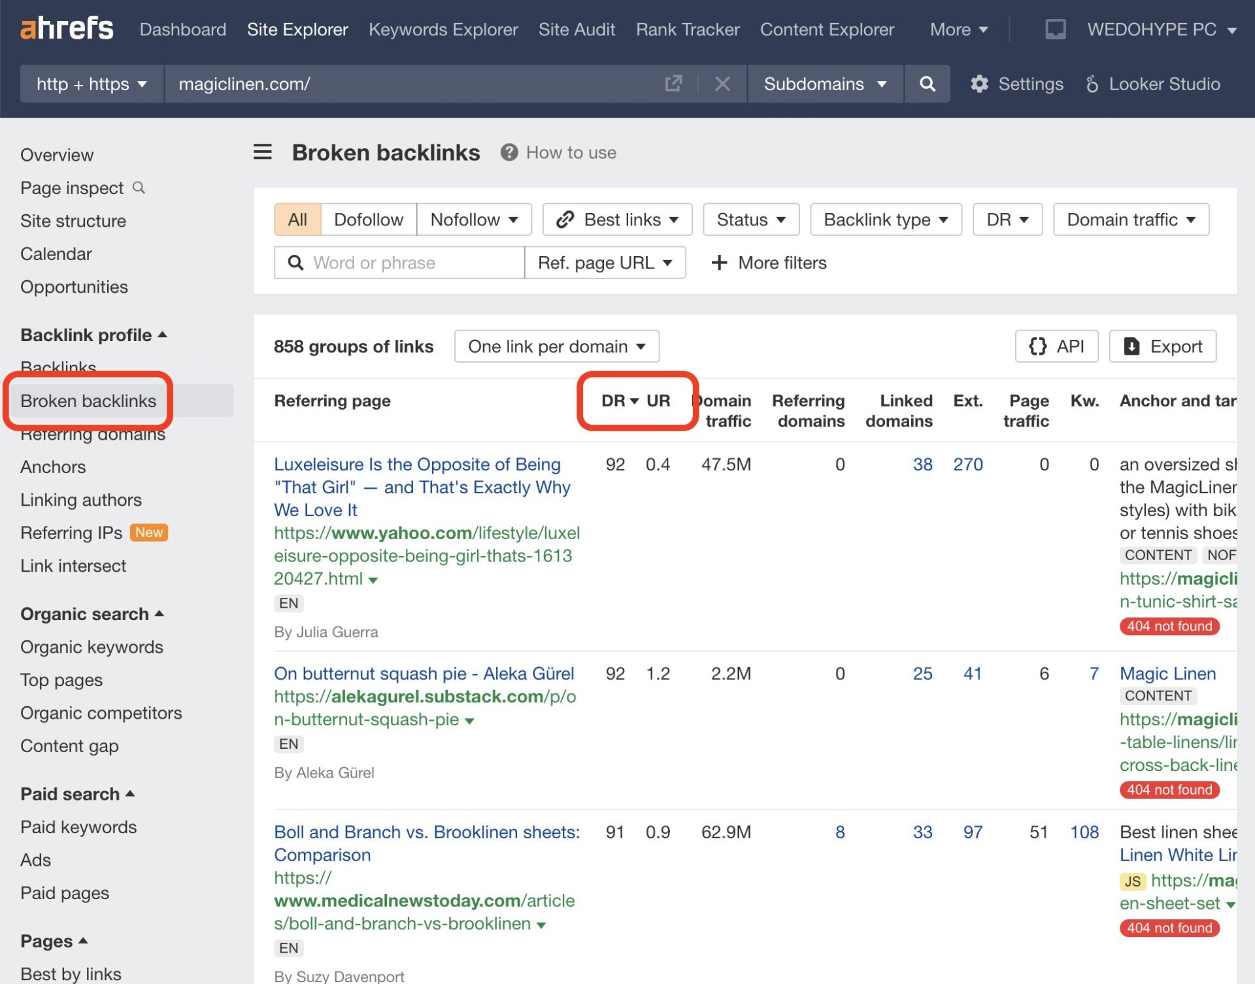This screenshot has height=984, width=1255.
Task: Open the More menu
Action: point(958,29)
